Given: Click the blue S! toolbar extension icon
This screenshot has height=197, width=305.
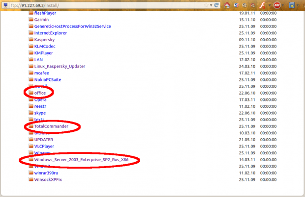Looking at the screenshot, I should [236, 5].
